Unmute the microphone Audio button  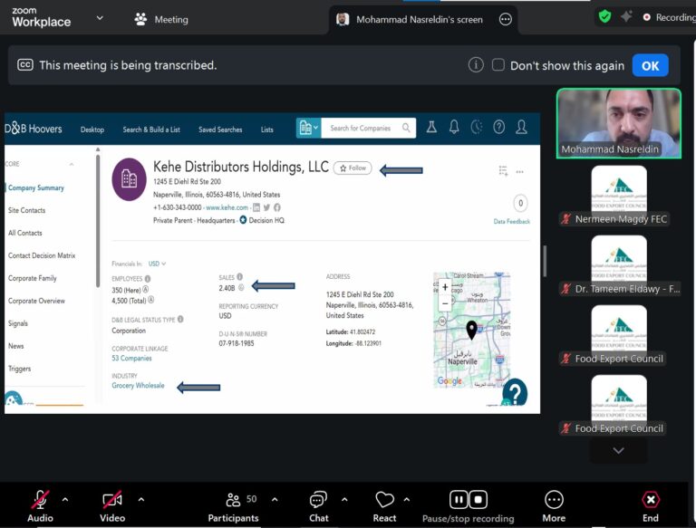[x=40, y=500]
